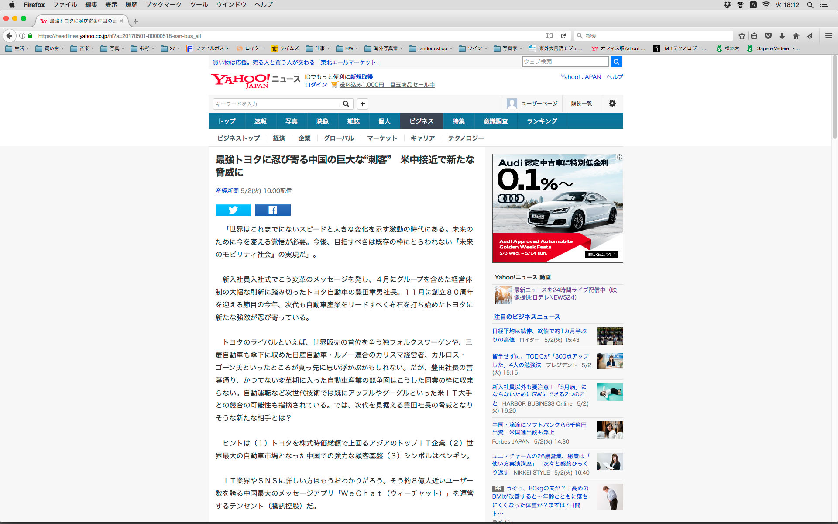Expand the 海外写真家 bookmarks folder
Screen dimensions: 838x524
(x=384, y=48)
